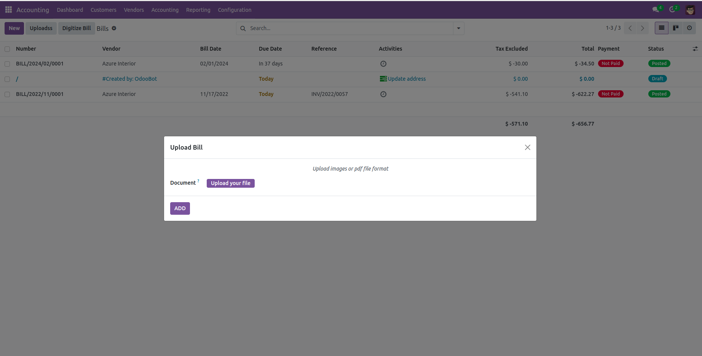Switch to activity view

click(689, 28)
